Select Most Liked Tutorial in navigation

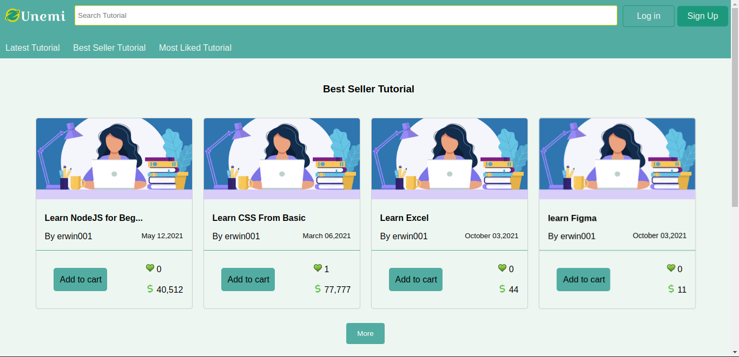tap(195, 48)
